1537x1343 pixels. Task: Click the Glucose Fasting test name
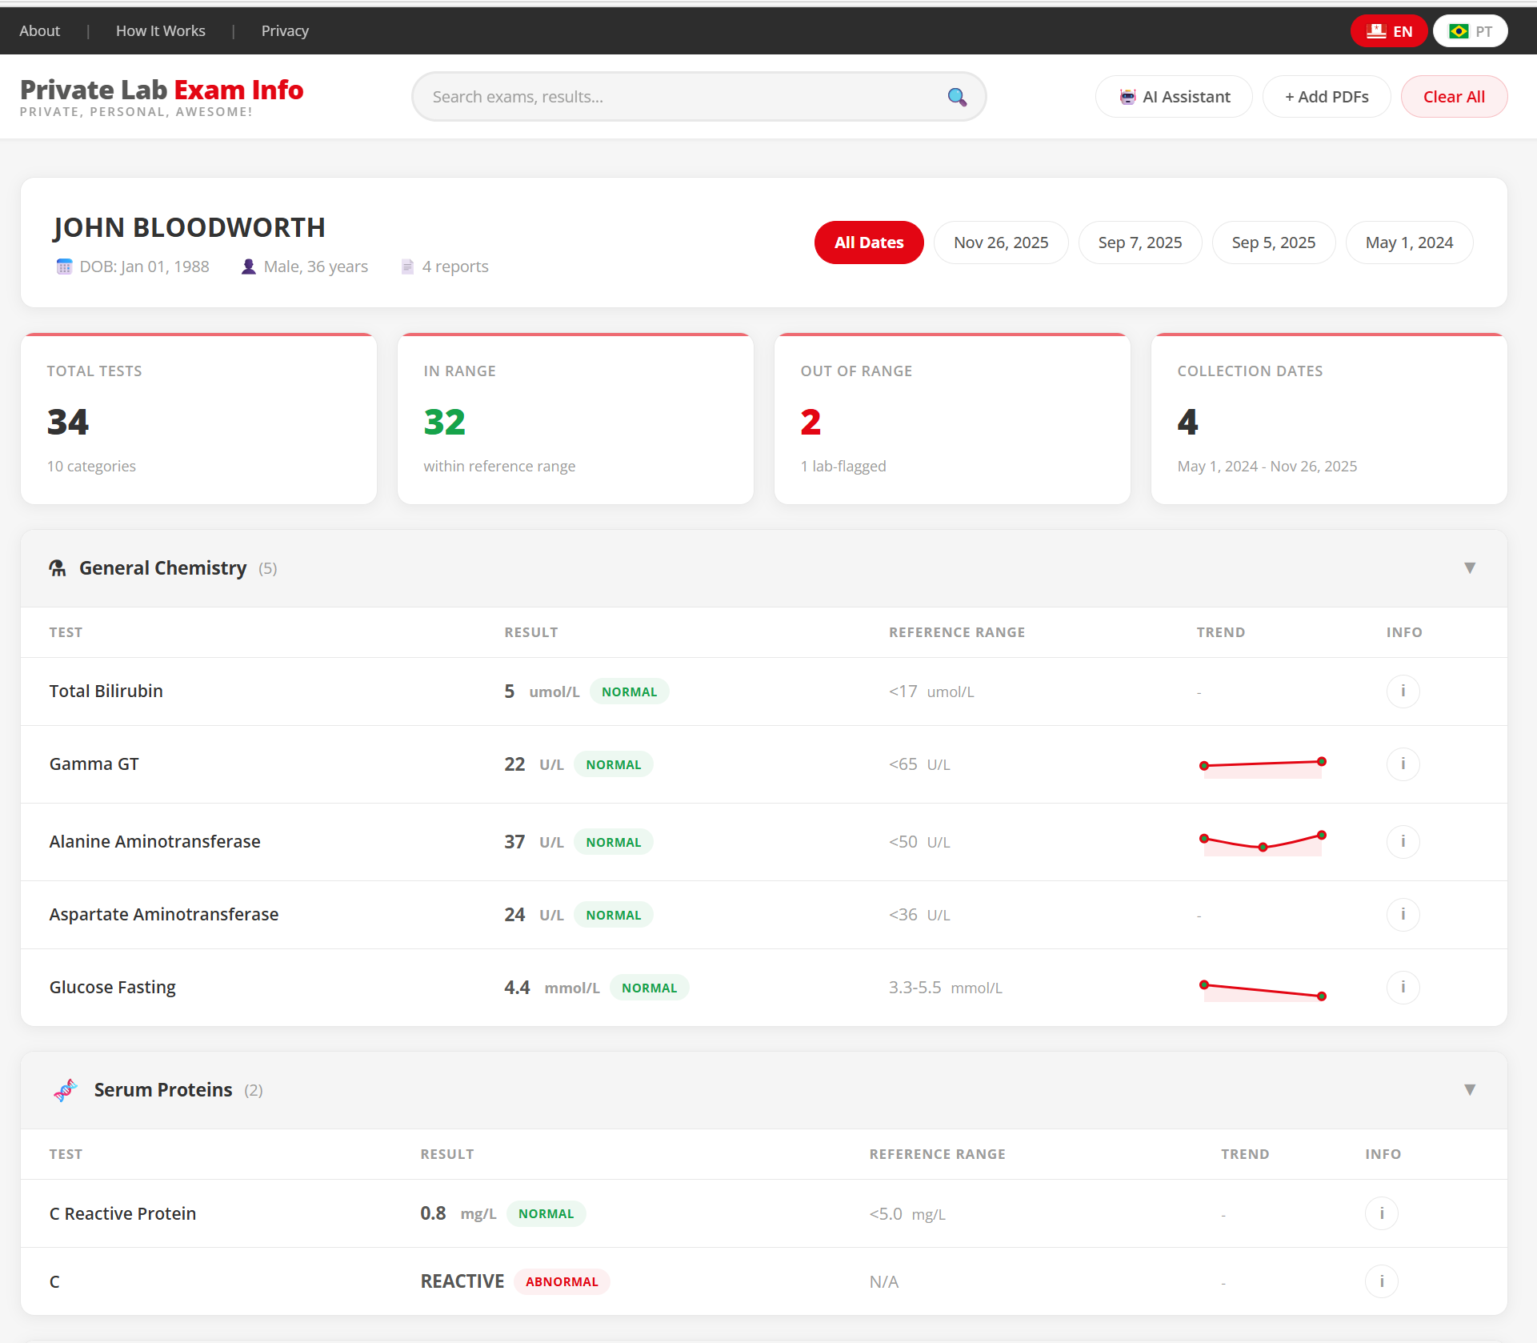point(112,988)
